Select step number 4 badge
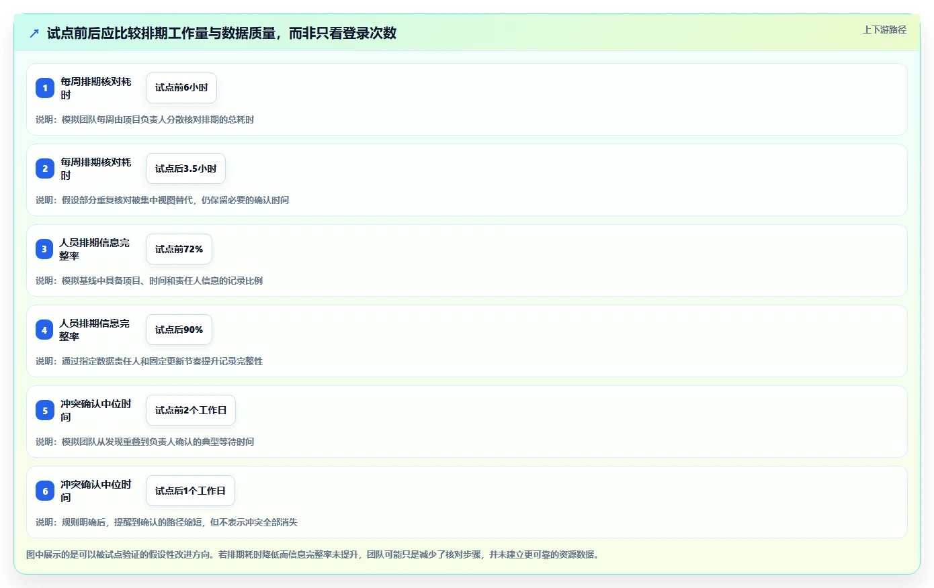This screenshot has height=588, width=934. coord(44,330)
